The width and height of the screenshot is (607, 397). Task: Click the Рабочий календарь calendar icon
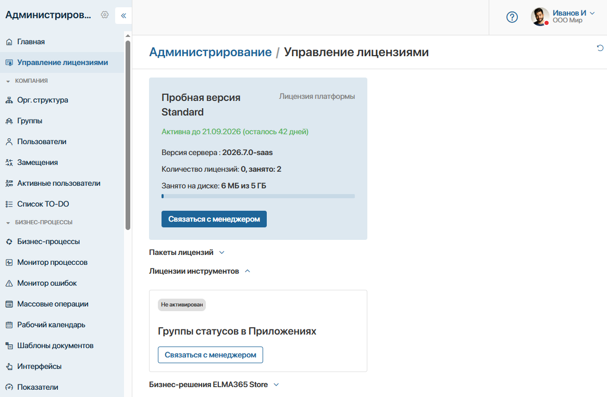pos(9,325)
